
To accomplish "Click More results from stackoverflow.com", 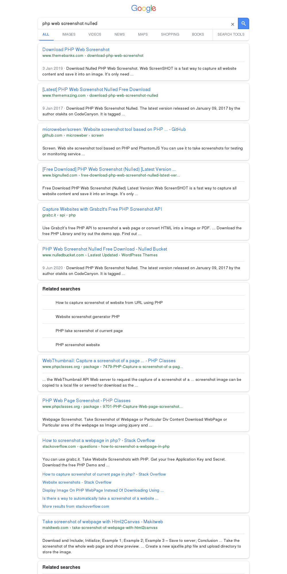I will tap(76, 506).
